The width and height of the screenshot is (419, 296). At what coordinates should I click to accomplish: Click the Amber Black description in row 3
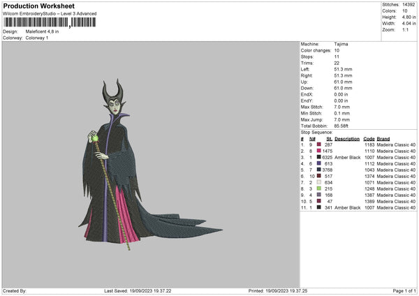point(347,157)
